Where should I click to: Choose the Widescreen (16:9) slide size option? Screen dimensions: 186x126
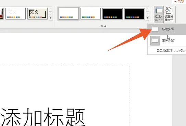[x=167, y=41]
